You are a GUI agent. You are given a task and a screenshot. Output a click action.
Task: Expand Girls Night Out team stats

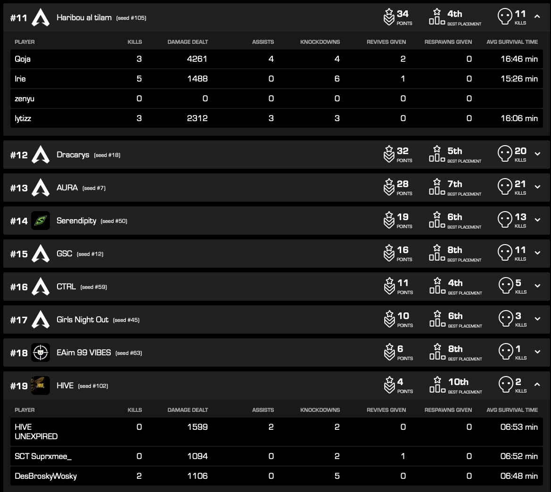(537, 319)
